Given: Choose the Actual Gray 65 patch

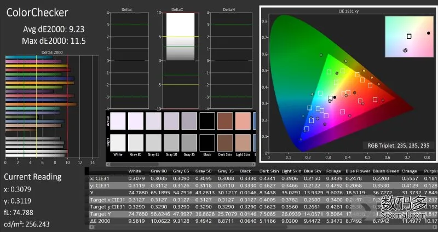Looking at the screenshot, I should coord(153,121).
